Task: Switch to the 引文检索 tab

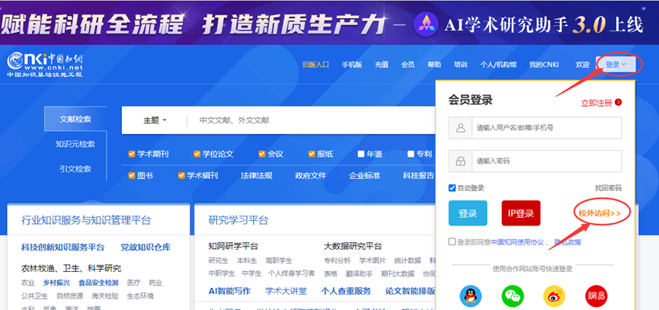Action: coord(75,169)
